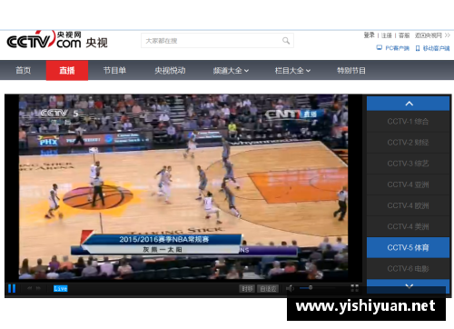Screen dimensions: 454x329
Task: Toggle the 自适应 quality button
Action: click(x=268, y=289)
